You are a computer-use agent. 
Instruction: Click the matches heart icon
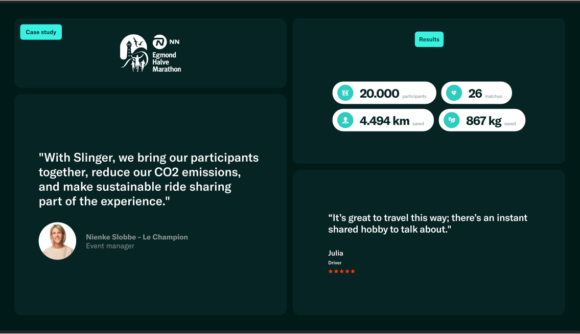[454, 93]
